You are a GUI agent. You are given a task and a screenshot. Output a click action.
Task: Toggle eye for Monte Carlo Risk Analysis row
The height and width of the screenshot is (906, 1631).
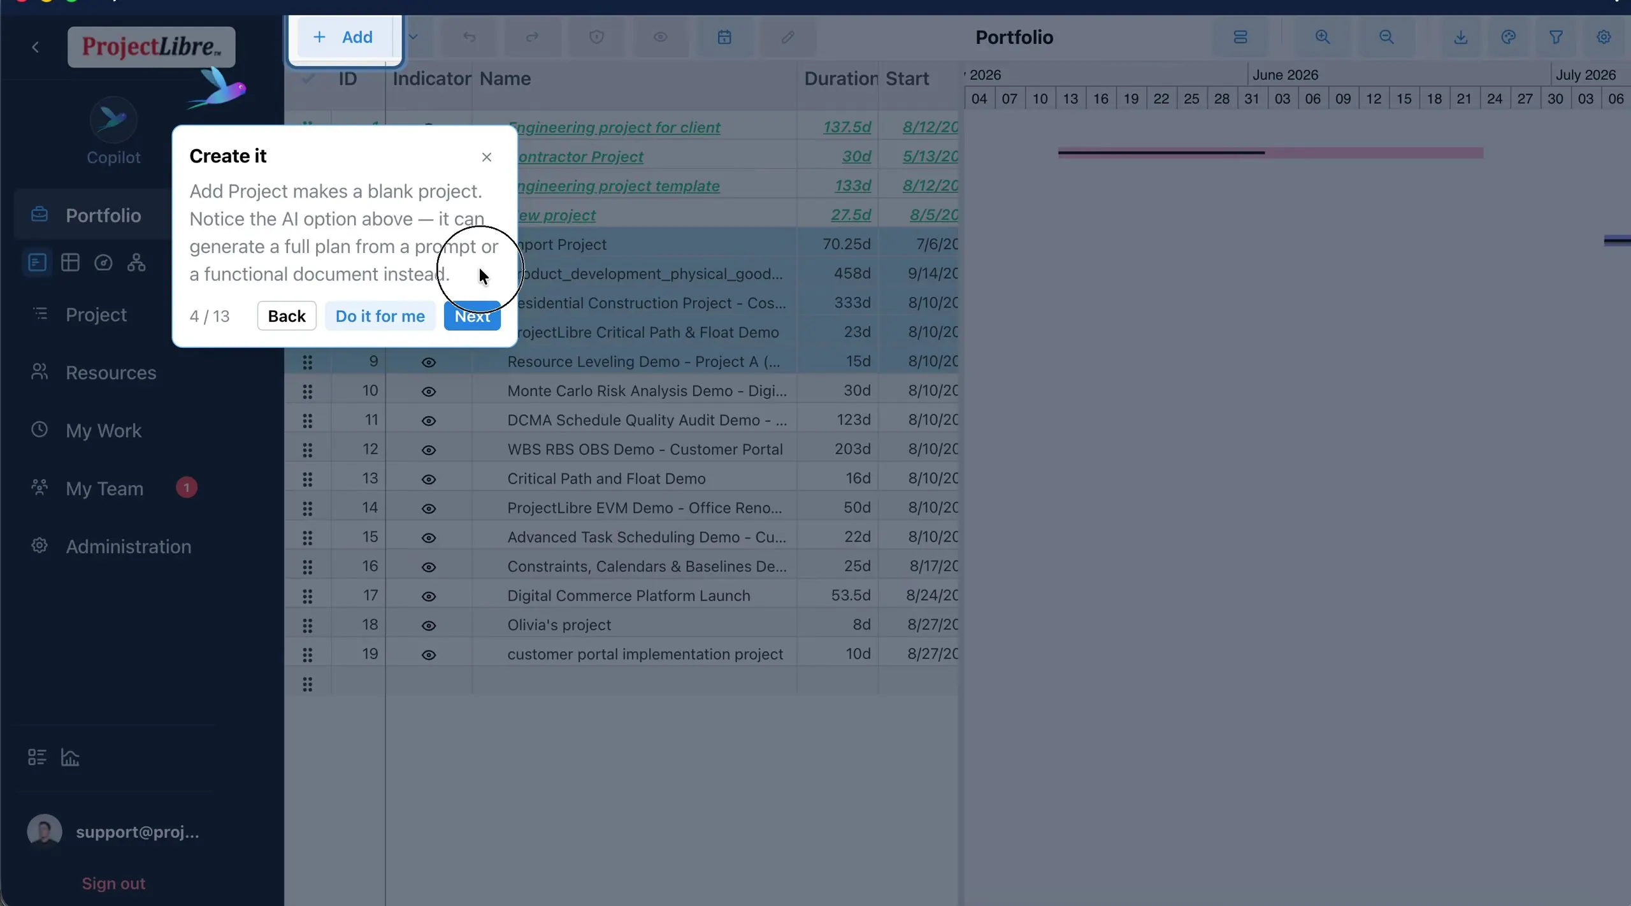coord(429,391)
